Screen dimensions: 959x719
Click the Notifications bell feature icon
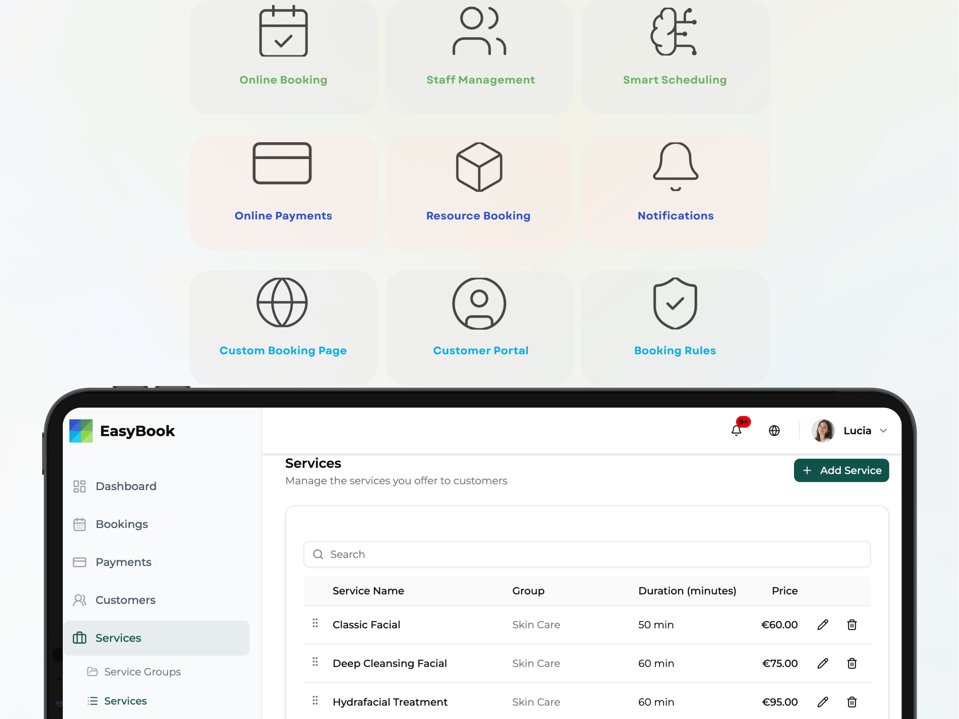click(675, 166)
